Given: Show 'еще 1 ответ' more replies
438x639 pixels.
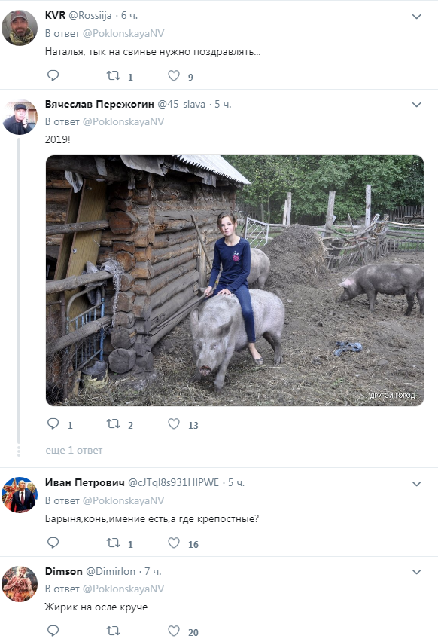Looking at the screenshot, I should [74, 451].
